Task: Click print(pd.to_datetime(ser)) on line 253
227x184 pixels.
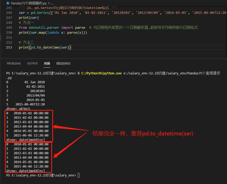Action: [45, 48]
